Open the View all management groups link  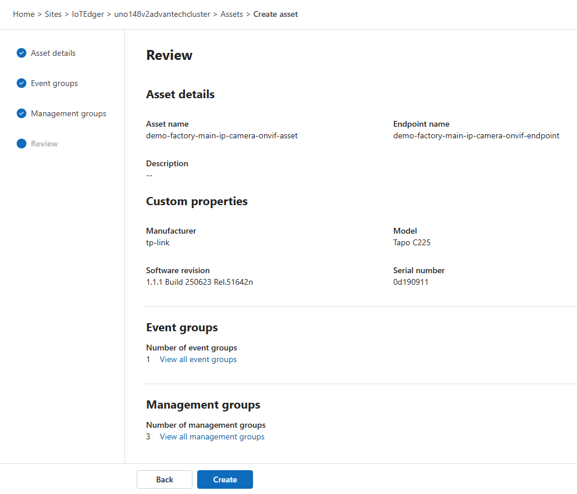click(x=212, y=436)
